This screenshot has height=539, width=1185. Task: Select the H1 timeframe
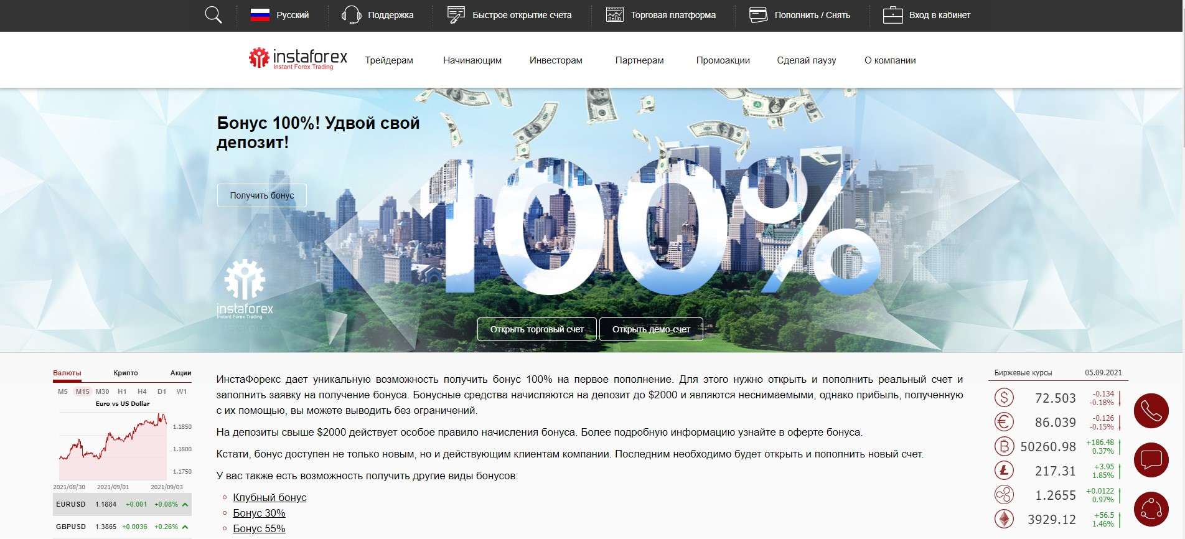coord(122,391)
